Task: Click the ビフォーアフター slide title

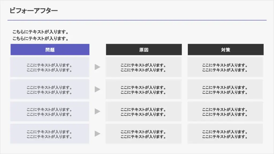Action: pos(33,11)
